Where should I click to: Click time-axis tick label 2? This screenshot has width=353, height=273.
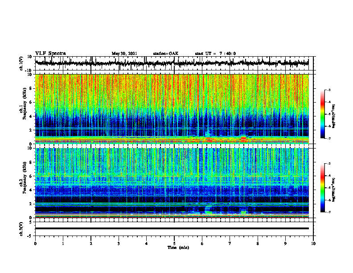91,244
